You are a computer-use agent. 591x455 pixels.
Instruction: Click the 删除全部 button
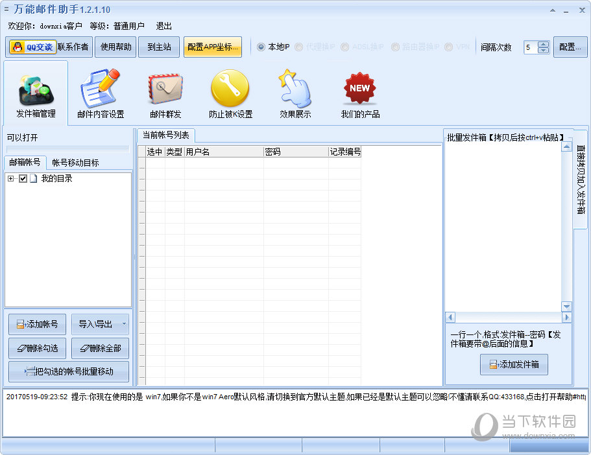point(100,348)
